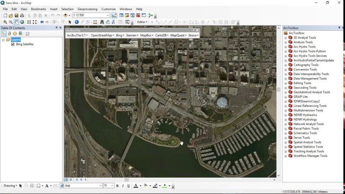Switch to Layout View button
345x194 pixels.
tap(71, 180)
